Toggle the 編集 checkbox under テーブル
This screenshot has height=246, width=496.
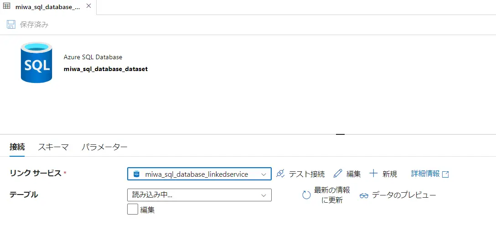coord(133,209)
